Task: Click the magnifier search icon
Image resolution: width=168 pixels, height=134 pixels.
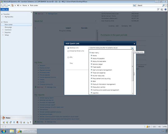Action: [164, 5]
